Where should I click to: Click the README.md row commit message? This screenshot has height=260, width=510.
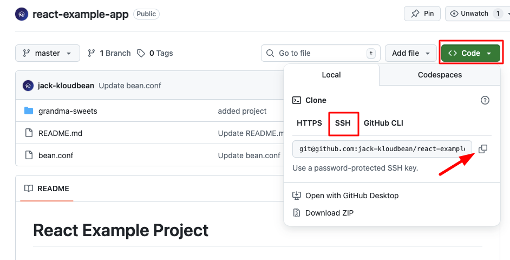pyautogui.click(x=251, y=133)
